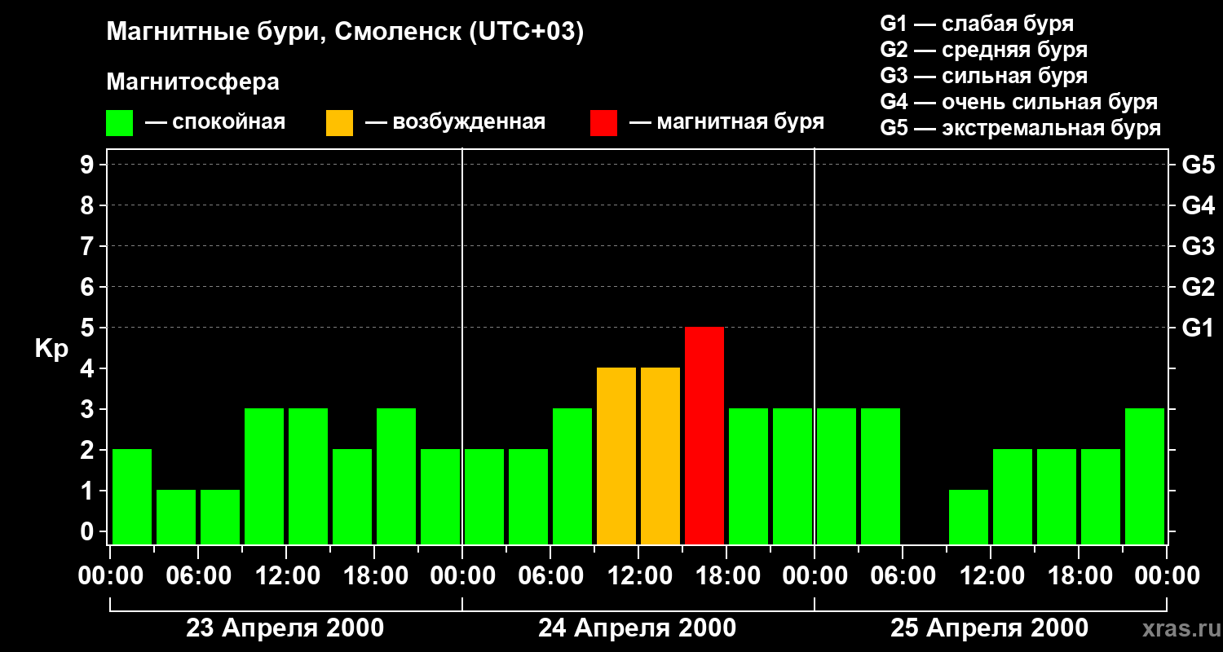
Task: Click the 'Магнитосфера' legend heading
Action: pyautogui.click(x=193, y=82)
